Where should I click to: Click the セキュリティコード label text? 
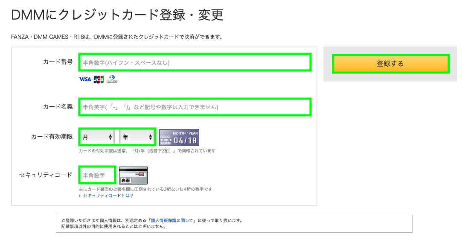tap(46, 175)
